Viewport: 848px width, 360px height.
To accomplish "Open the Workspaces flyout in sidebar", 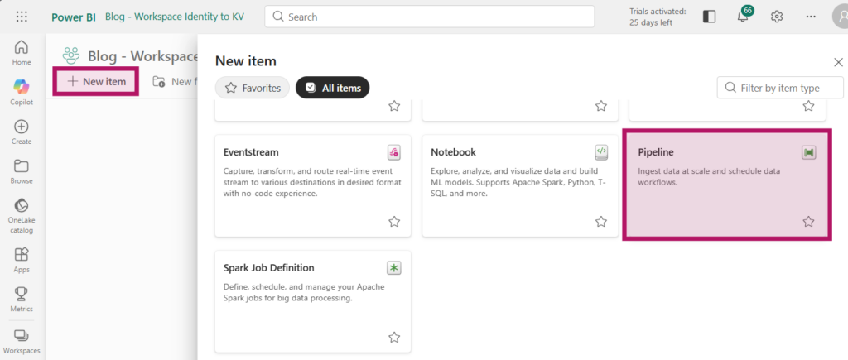I will coord(22,340).
